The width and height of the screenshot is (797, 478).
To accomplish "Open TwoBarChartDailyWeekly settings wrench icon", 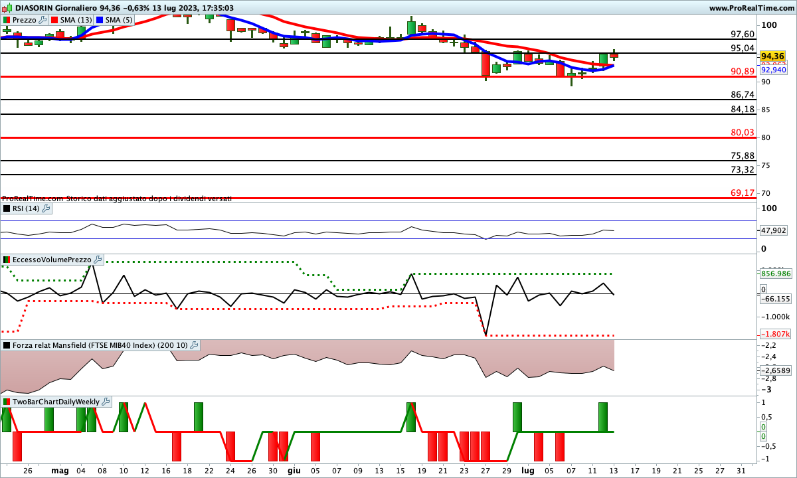I will pyautogui.click(x=106, y=402).
